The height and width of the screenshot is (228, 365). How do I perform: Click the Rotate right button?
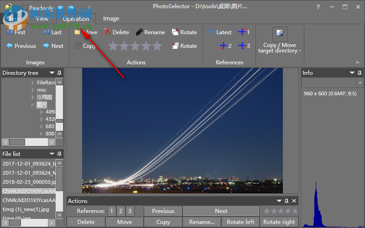pos(279,222)
